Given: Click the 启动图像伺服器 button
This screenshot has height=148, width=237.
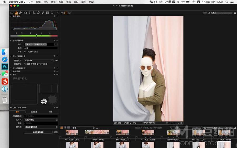Looking at the screenshot, I should tap(38, 132).
